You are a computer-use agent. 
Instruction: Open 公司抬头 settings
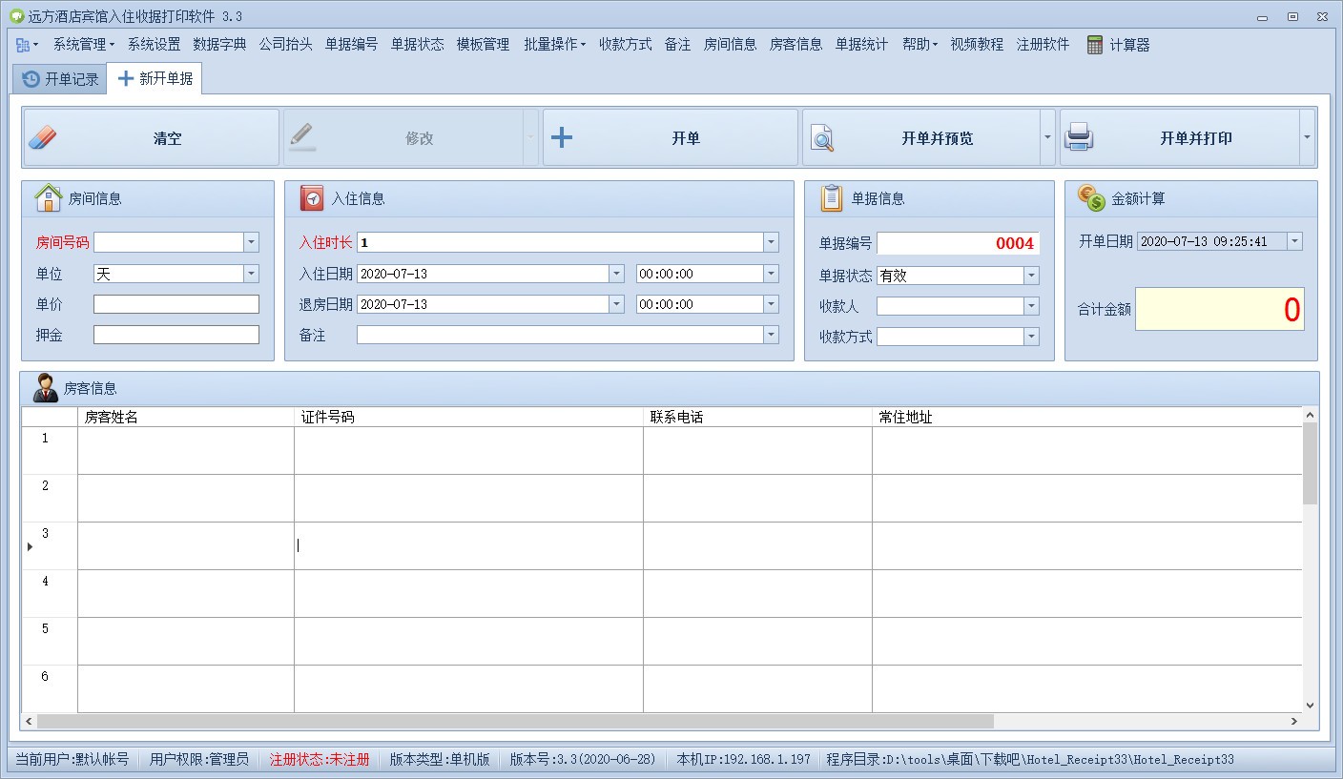pyautogui.click(x=285, y=45)
